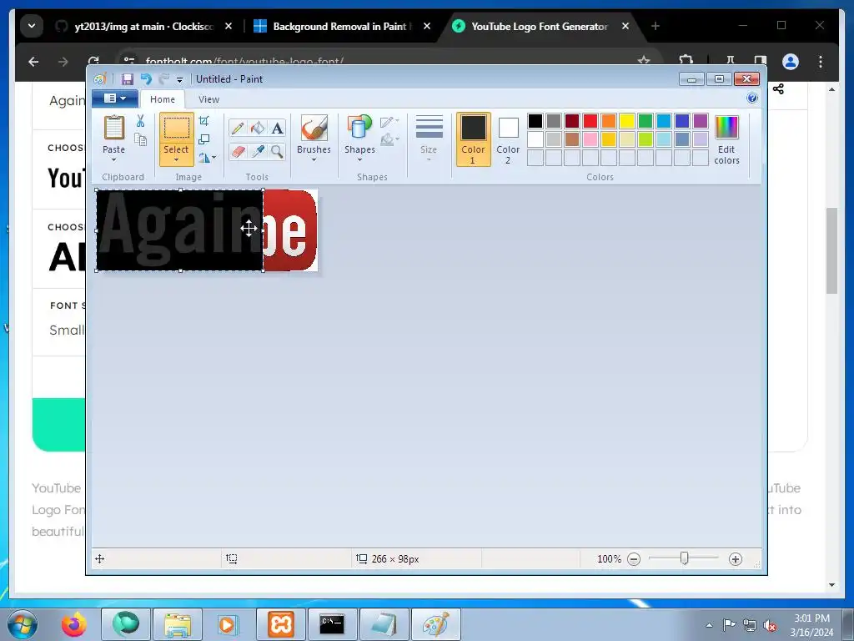The height and width of the screenshot is (641, 854).
Task: Click the zoom in plus button
Action: tap(736, 558)
